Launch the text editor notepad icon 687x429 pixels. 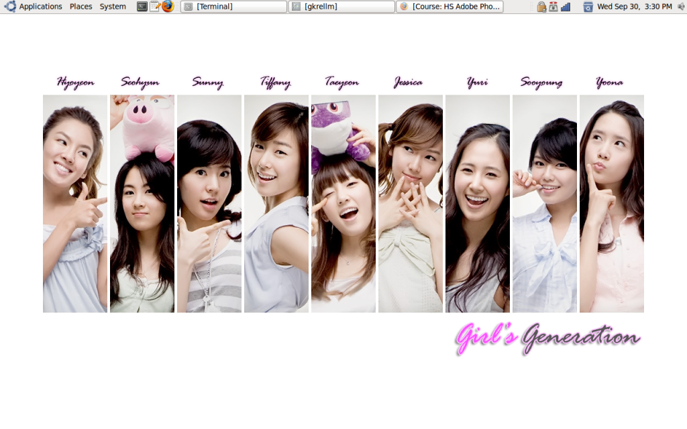pos(155,6)
